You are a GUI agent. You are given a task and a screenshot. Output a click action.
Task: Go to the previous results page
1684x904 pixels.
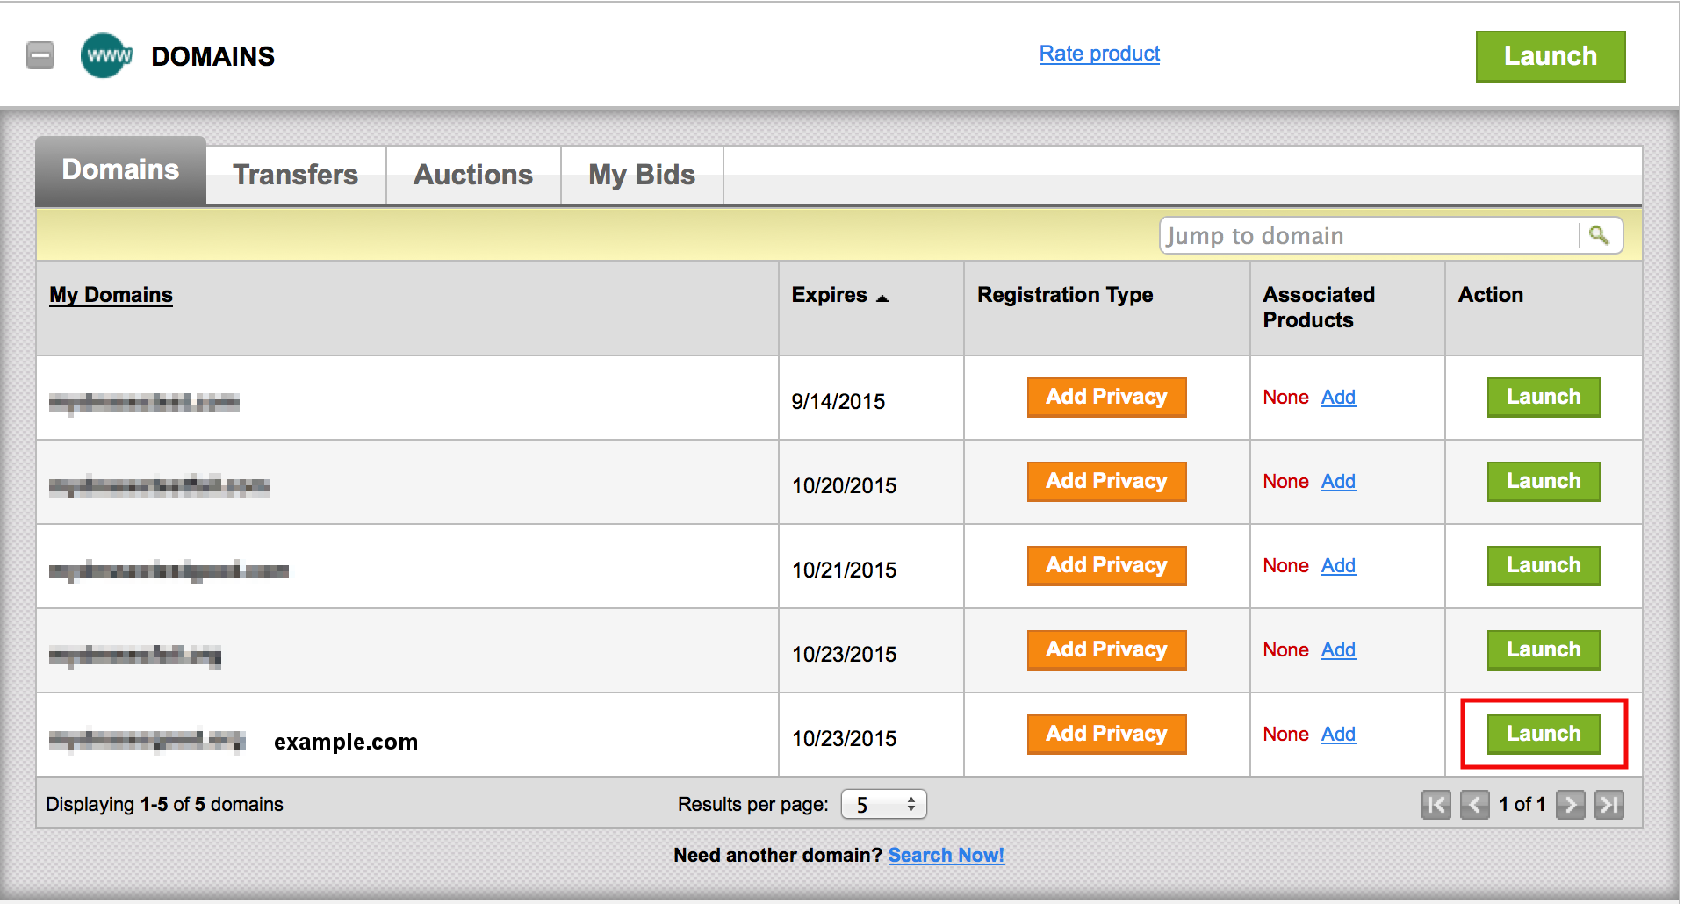click(x=1474, y=805)
